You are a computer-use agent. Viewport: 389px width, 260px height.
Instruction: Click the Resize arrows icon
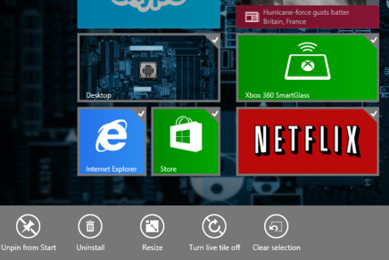click(x=152, y=226)
